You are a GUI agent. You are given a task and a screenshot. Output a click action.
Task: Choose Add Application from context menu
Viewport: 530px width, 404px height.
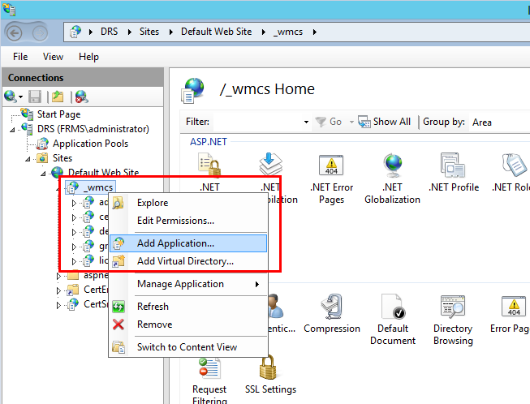175,243
